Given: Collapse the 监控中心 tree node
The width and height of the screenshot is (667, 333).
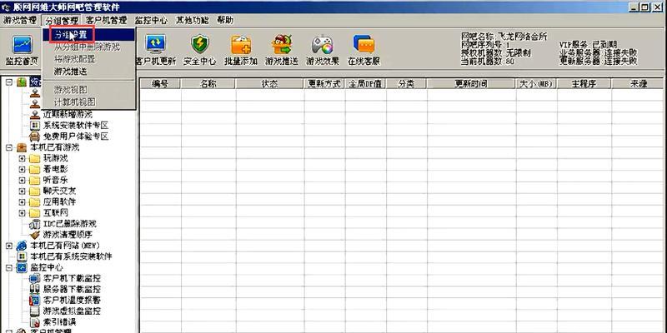Looking at the screenshot, I should (9, 268).
